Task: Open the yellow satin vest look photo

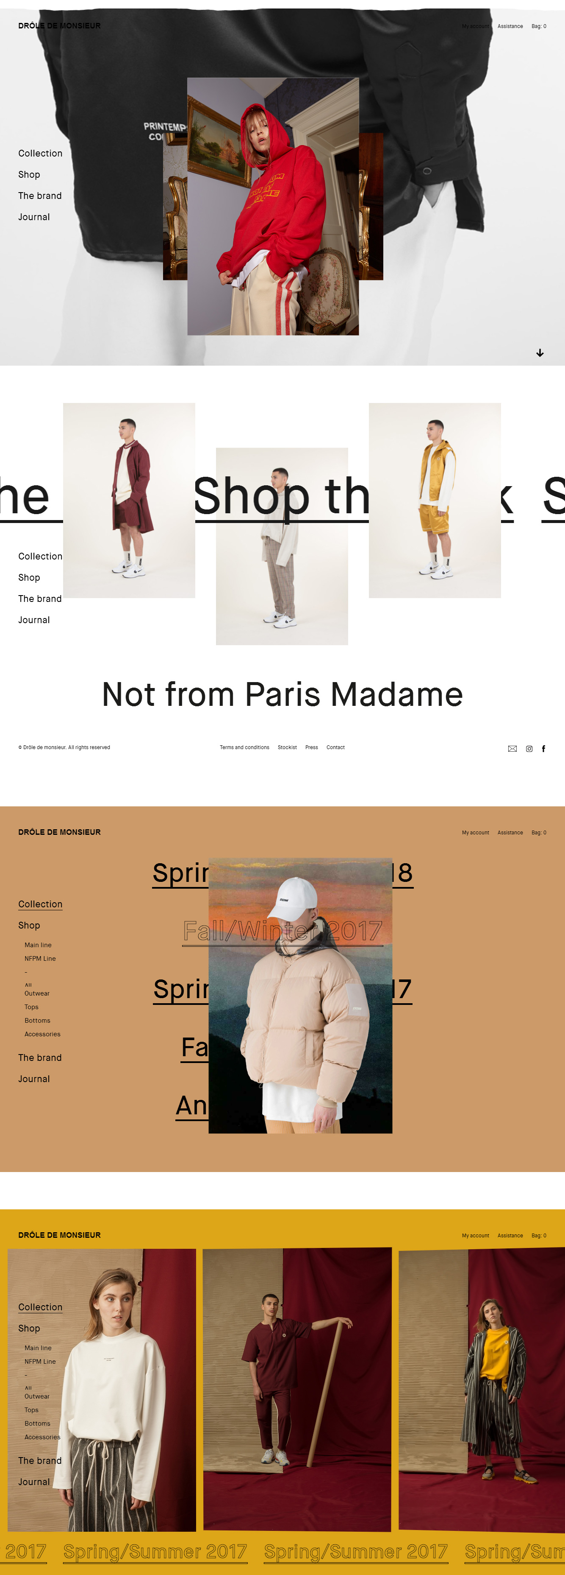Action: (435, 500)
